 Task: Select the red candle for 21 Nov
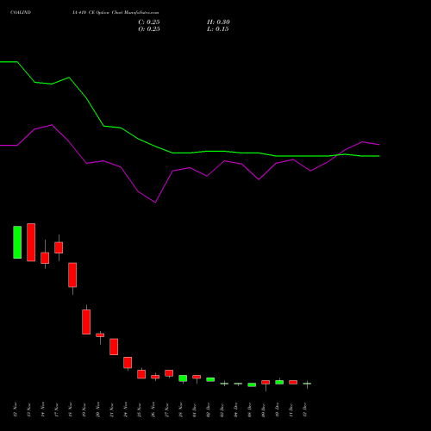click(114, 347)
